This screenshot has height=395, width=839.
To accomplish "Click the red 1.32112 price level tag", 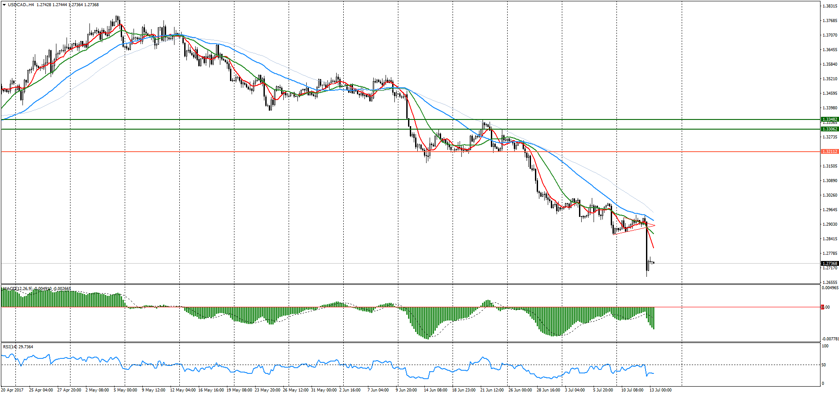I will coord(829,152).
